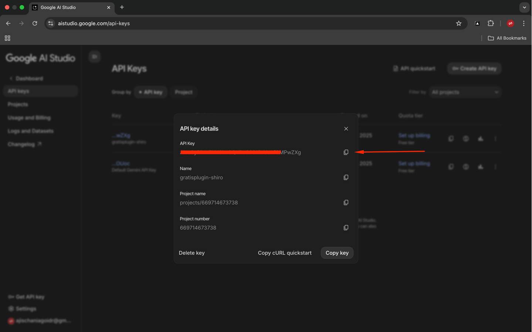
Task: Open the All Bookmarks folder
Action: [x=507, y=38]
